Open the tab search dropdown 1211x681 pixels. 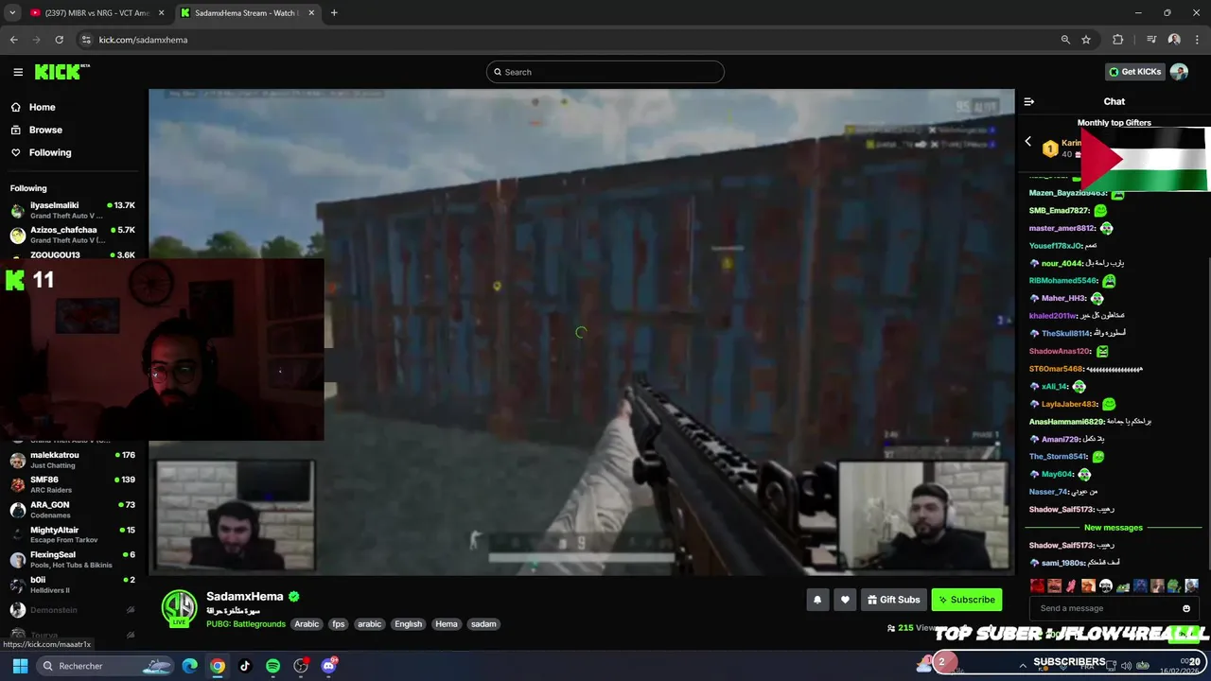12,13
